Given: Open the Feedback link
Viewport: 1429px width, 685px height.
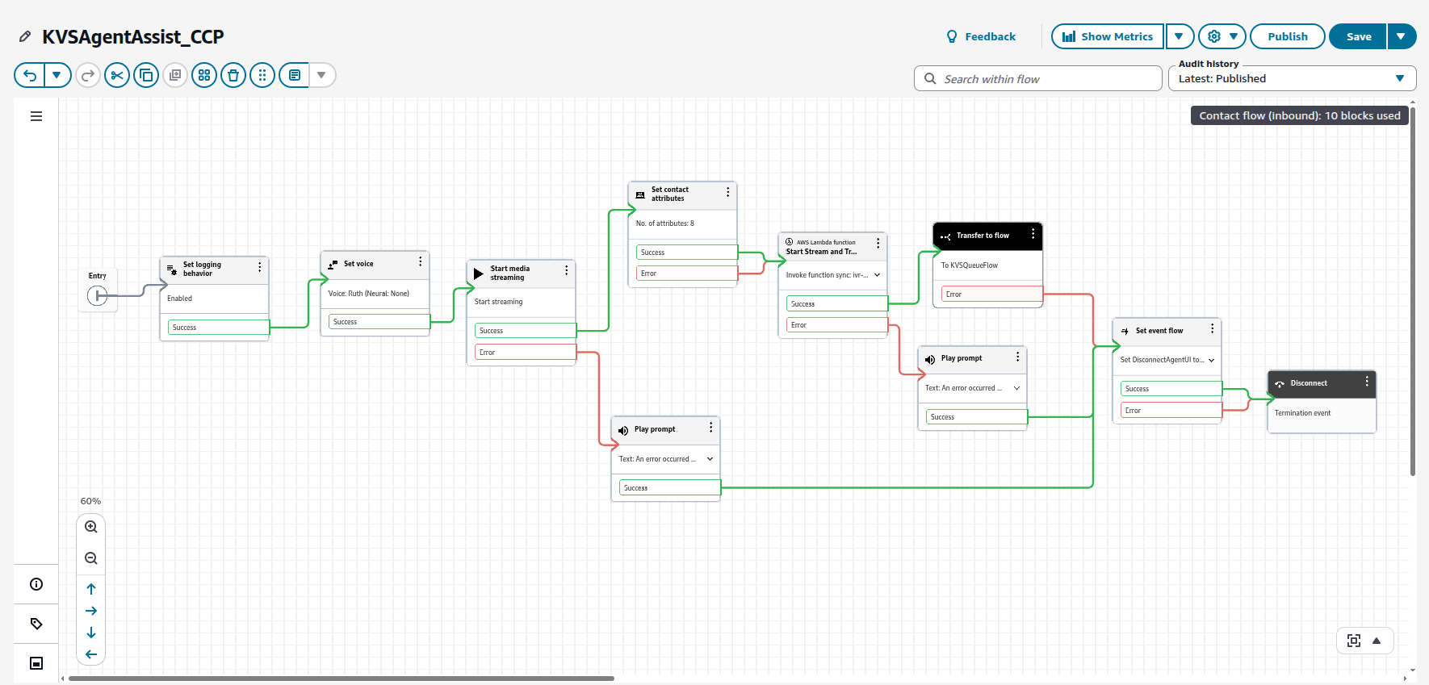Looking at the screenshot, I should click(x=981, y=36).
